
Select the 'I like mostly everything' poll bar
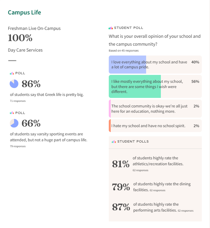coord(155,86)
